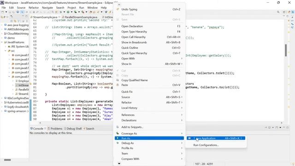
Task: Click the Java Application launch icon
Action: point(189,138)
